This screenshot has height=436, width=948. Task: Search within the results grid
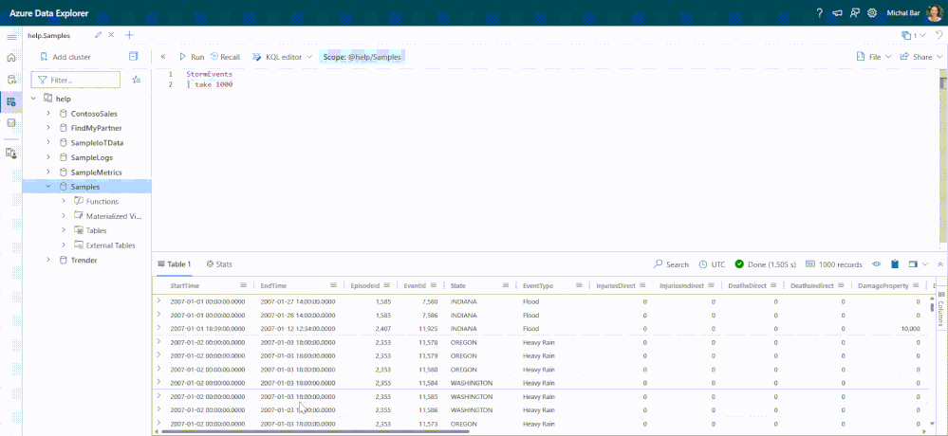(672, 263)
